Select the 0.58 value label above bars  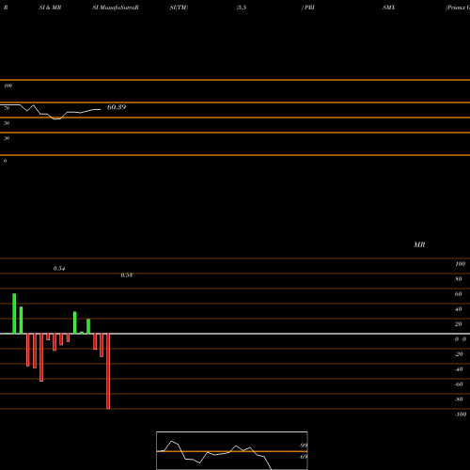126,275
